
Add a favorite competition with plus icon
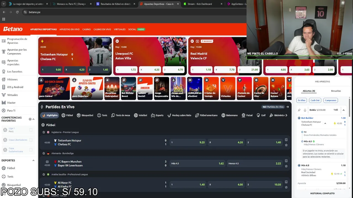click(x=30, y=119)
